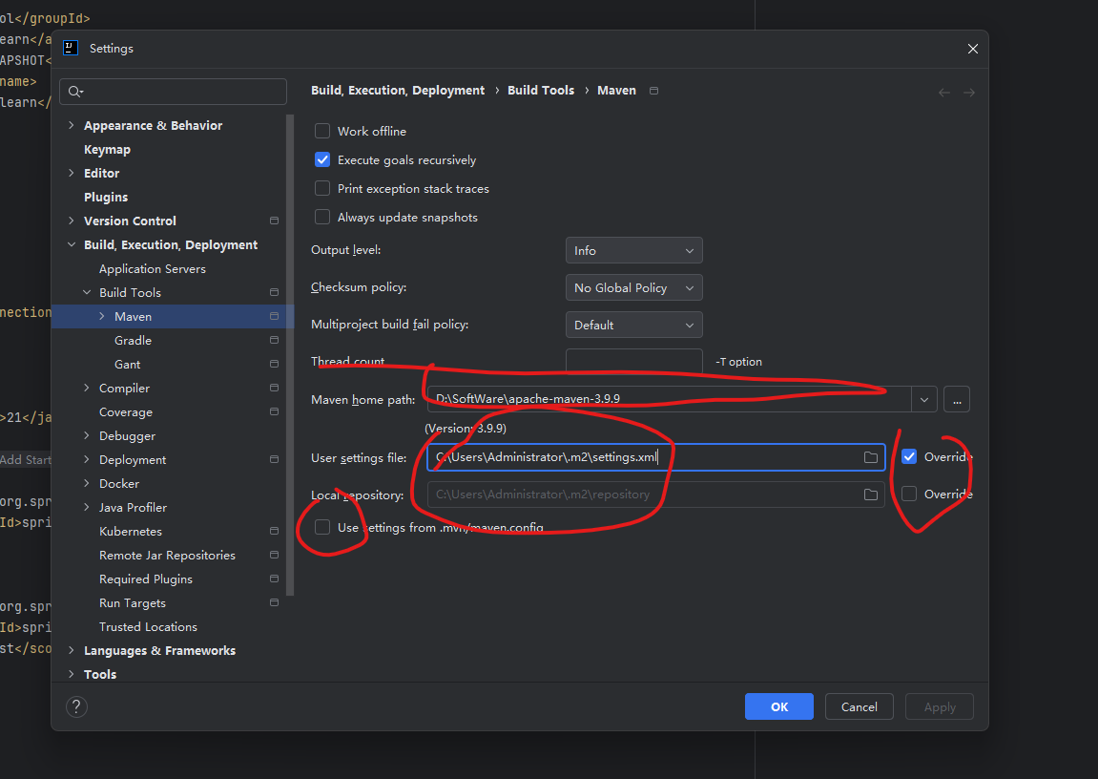Image resolution: width=1098 pixels, height=779 pixels.
Task: Select Gradle under Build Tools
Action: [x=133, y=340]
